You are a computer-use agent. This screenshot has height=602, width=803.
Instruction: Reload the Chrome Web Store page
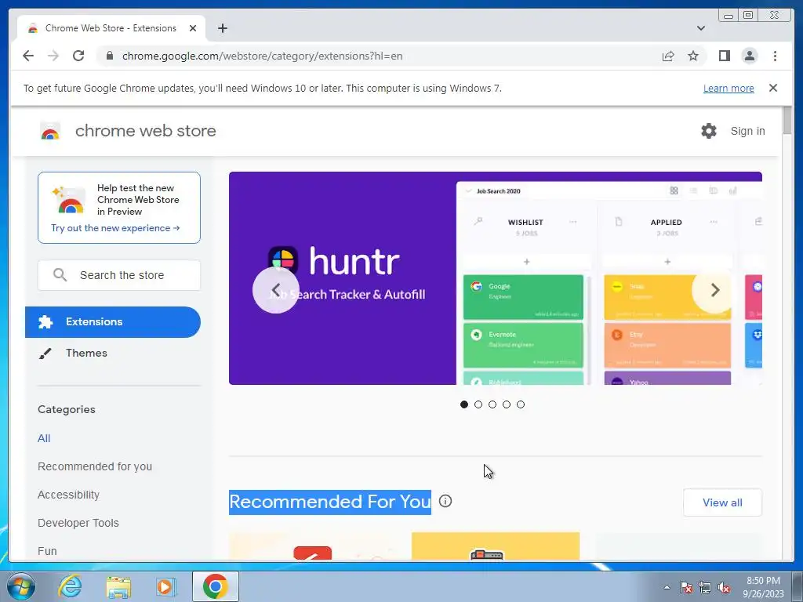[78, 56]
